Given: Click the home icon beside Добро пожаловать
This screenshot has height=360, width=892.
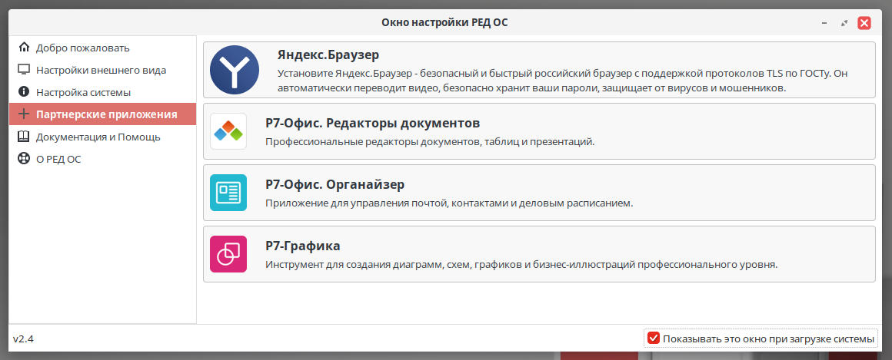Looking at the screenshot, I should (x=24, y=47).
